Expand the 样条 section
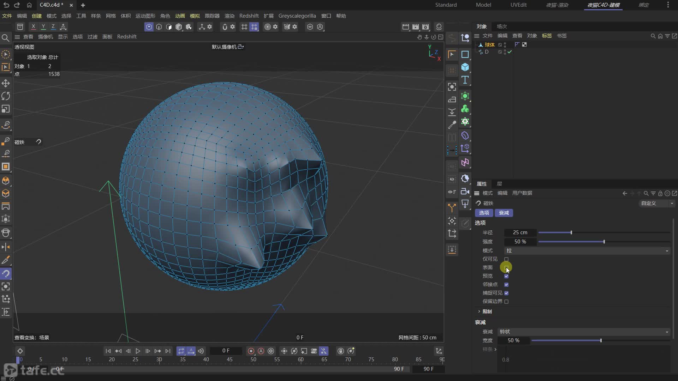Image resolution: width=678 pixels, height=381 pixels. click(495, 349)
